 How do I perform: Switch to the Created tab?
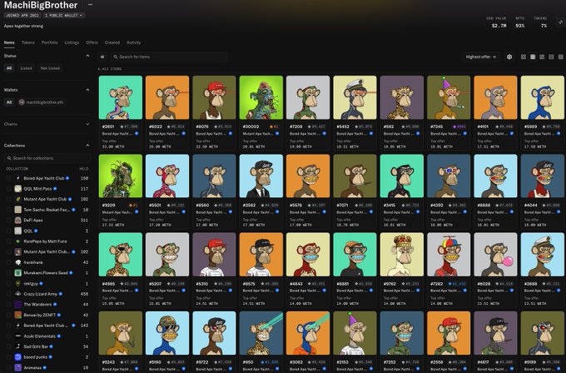(x=112, y=42)
